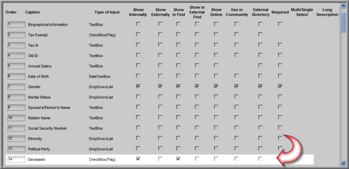The height and width of the screenshot is (169, 349).
Task: Enable Show Externally for Political Party
Action: click(x=160, y=149)
